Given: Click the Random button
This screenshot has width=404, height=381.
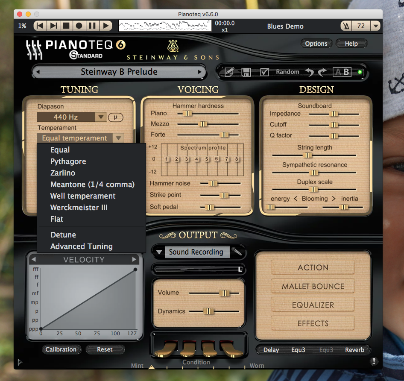Looking at the screenshot, I should pos(287,72).
